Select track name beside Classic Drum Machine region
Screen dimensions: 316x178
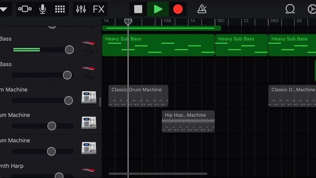(x=14, y=89)
